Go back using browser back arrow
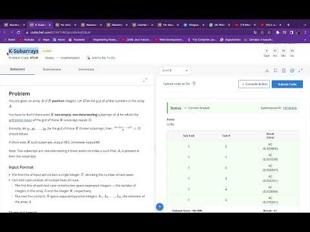Screen dimensions: 310x232 (x=5, y=32)
